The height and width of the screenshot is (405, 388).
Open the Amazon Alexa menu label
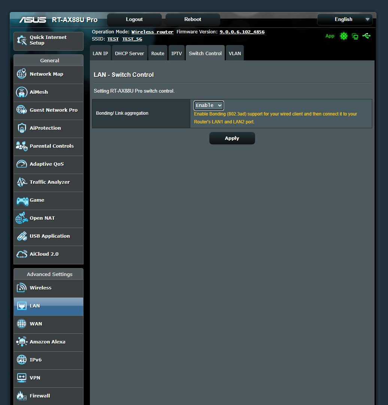pos(48,342)
